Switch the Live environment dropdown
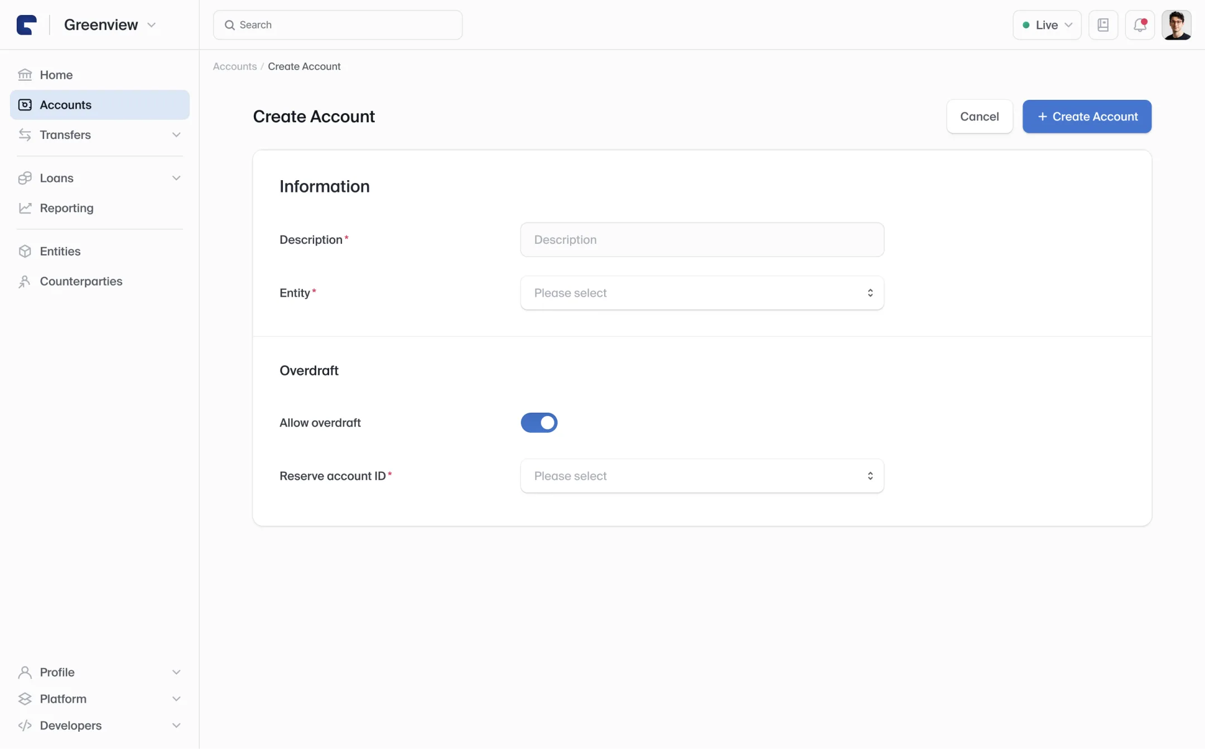Viewport: 1205px width, 749px height. point(1047,25)
